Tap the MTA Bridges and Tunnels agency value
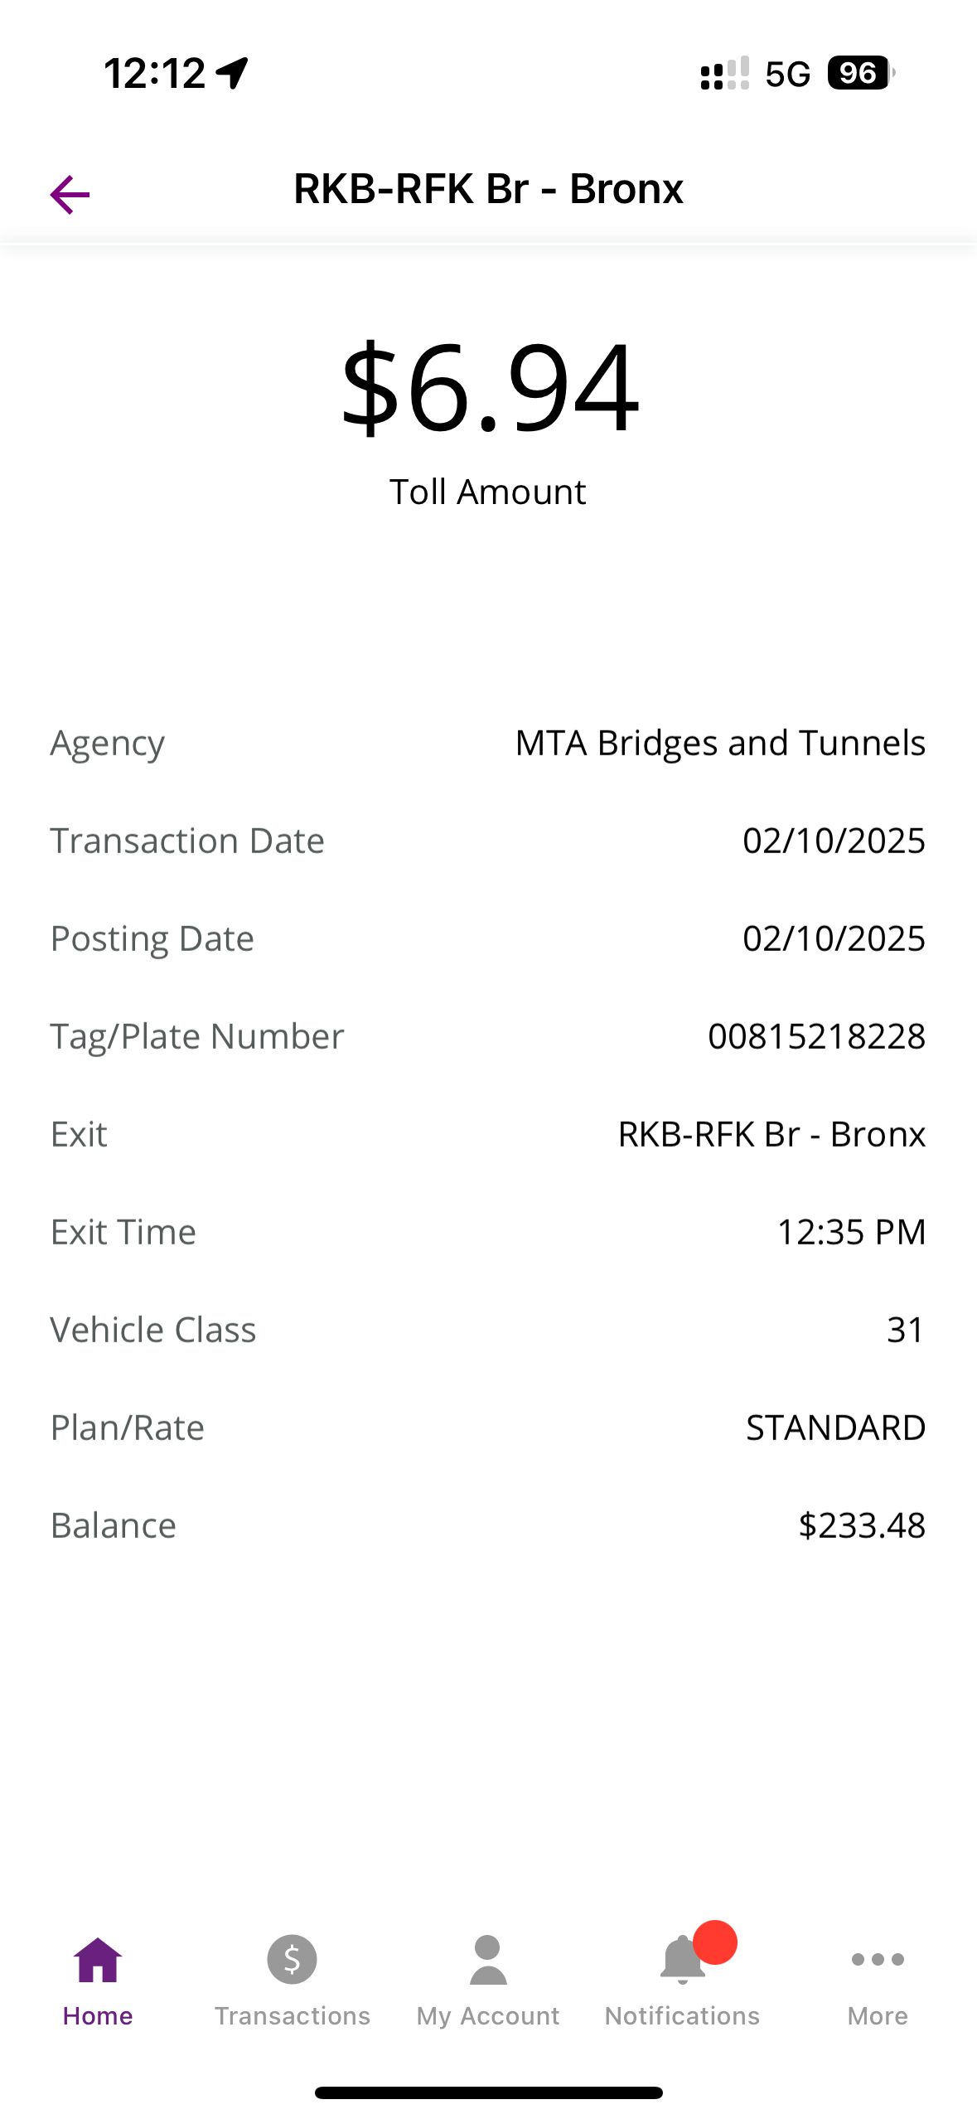977x2119 pixels. (x=720, y=743)
